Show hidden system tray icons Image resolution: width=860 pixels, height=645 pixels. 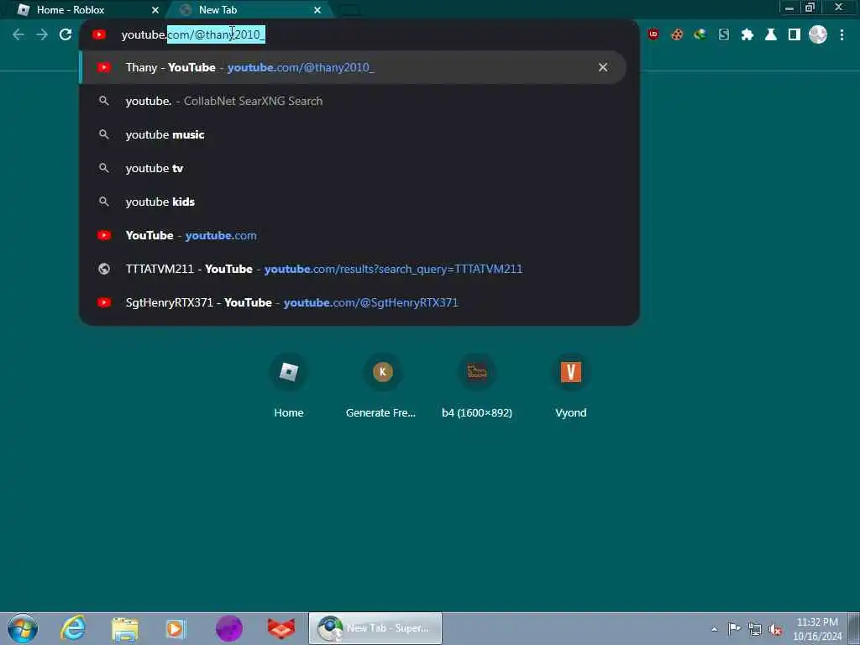pyautogui.click(x=714, y=629)
